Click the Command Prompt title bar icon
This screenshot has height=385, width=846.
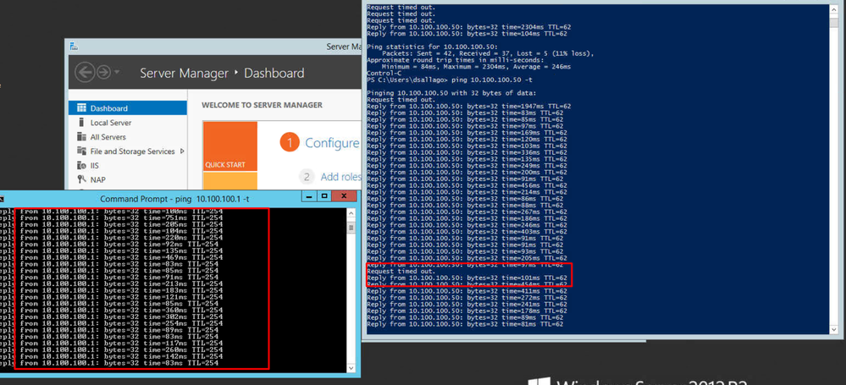pyautogui.click(x=2, y=199)
